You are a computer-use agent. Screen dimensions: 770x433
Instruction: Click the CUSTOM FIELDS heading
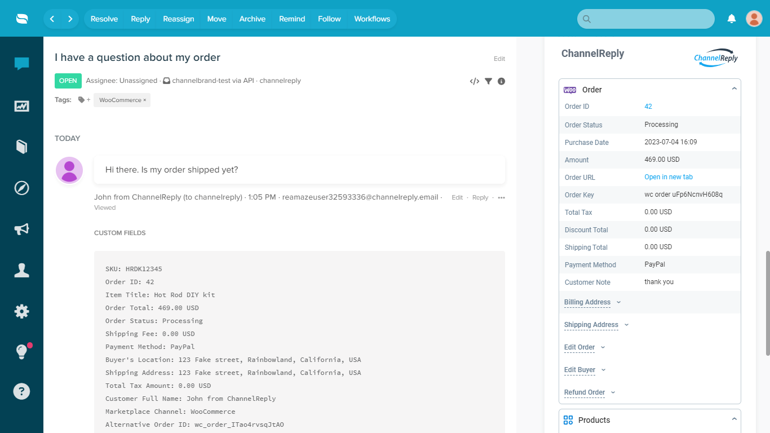[x=120, y=233]
